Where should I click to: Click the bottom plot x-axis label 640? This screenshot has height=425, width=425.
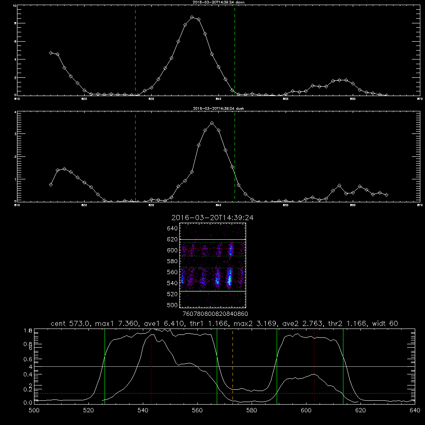tap(415, 410)
